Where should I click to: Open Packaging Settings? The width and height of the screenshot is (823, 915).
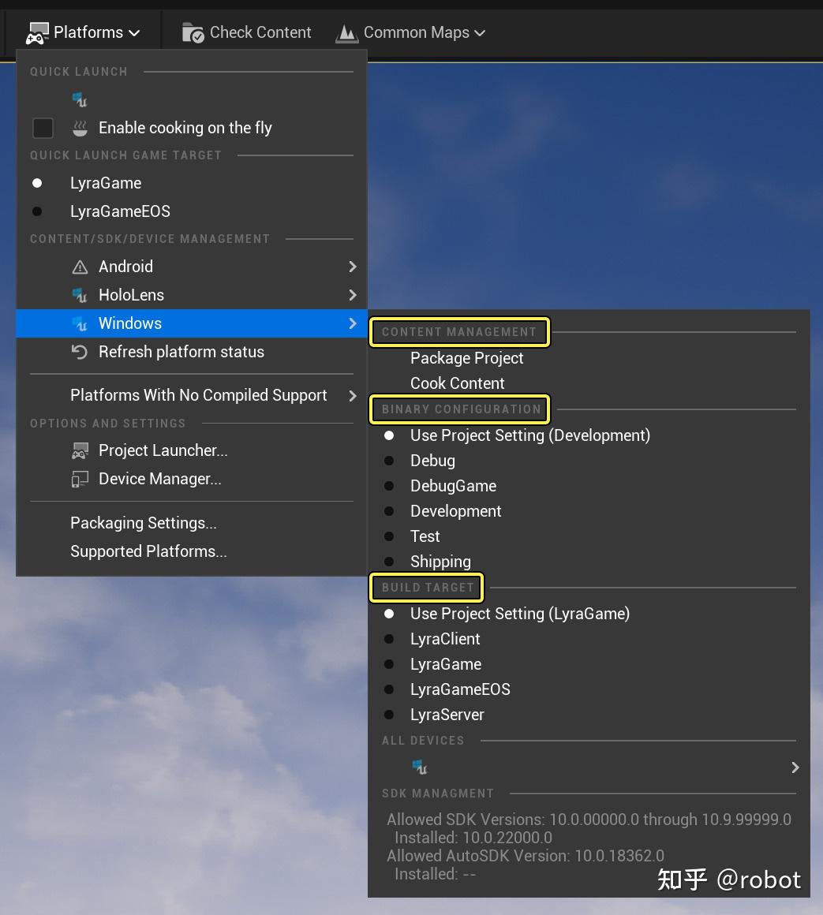click(143, 523)
